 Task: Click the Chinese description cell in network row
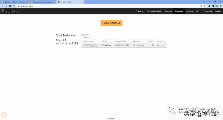[122, 45]
